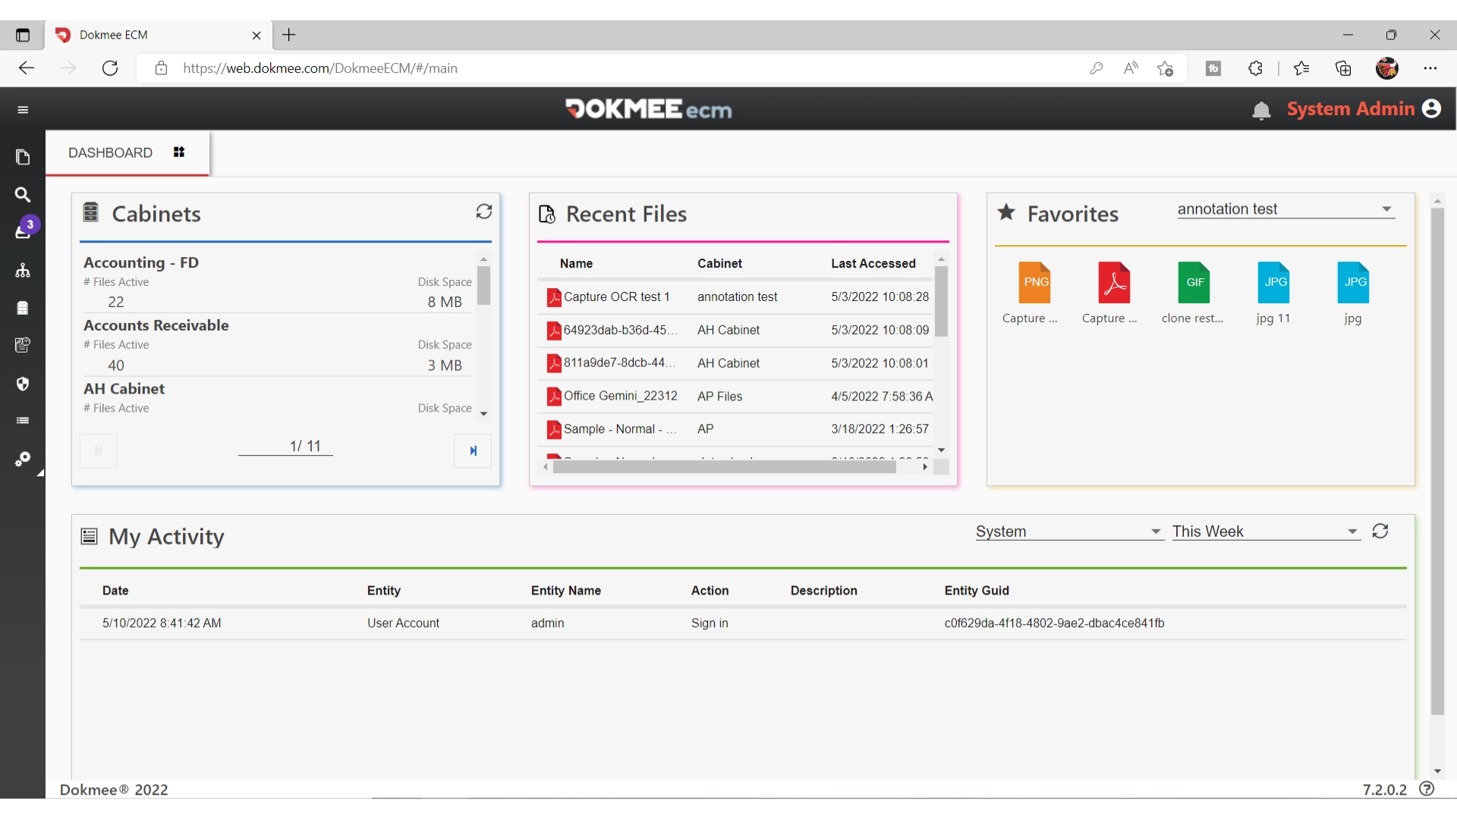Sort recent files by Last Accessed

(x=873, y=264)
